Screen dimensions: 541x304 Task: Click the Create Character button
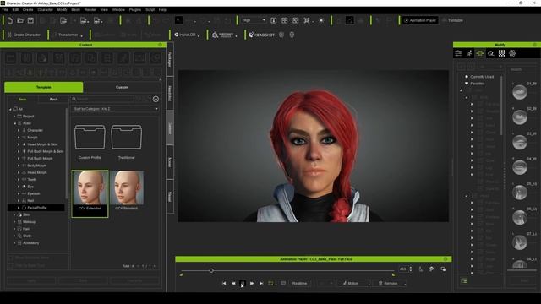click(x=24, y=35)
